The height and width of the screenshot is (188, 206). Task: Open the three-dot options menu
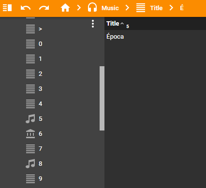click(93, 24)
